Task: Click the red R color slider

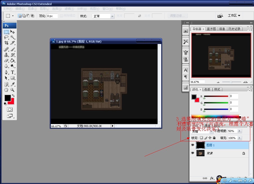Action: [x=216, y=96]
